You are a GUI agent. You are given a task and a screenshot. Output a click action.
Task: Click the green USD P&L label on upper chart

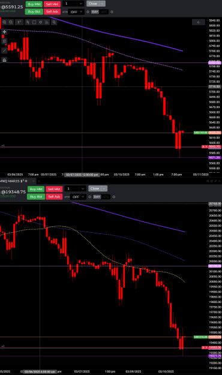(x=200, y=133)
